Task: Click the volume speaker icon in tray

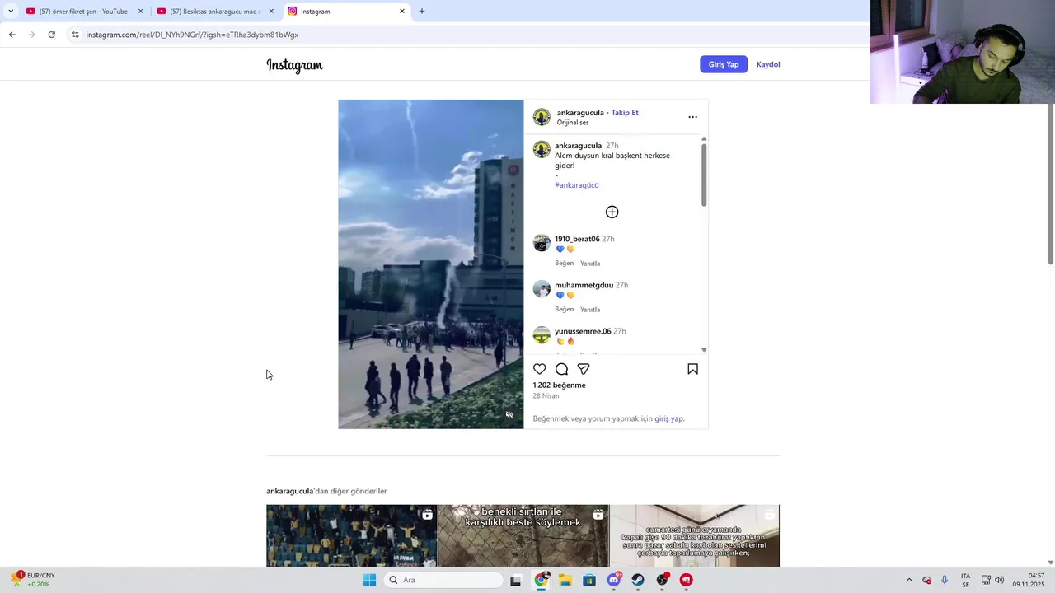Action: 1000,580
